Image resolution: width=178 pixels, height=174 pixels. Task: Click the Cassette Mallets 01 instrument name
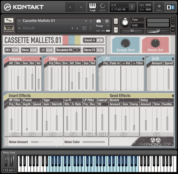tap(39, 21)
